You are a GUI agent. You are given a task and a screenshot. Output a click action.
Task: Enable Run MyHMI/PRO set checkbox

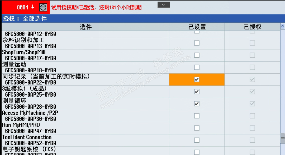[x=197, y=128]
